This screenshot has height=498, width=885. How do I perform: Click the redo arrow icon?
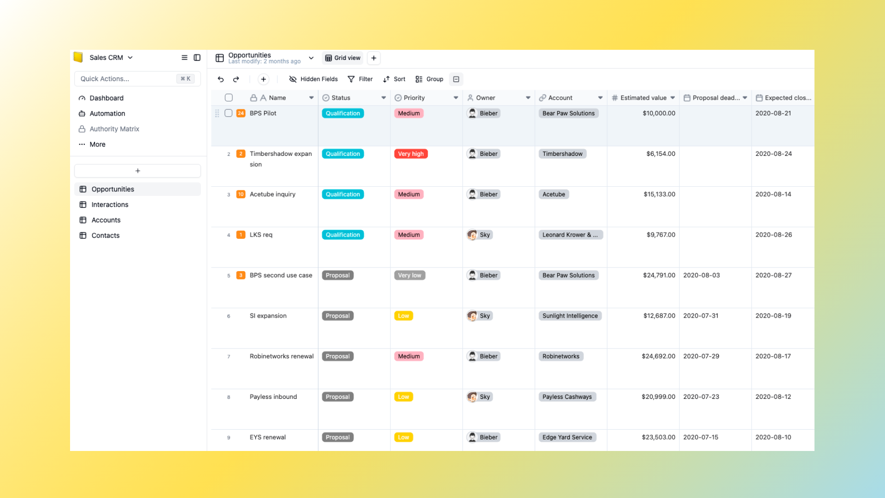click(236, 79)
